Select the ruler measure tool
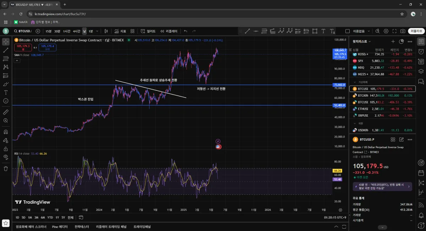Viewport: 426px width, 231px height. [6, 112]
